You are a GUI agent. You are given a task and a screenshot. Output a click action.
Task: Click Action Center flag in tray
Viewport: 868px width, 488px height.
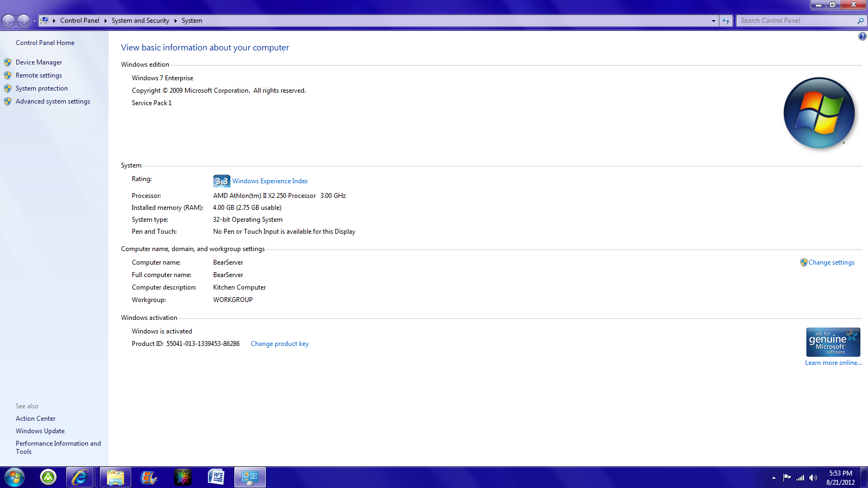pos(787,478)
